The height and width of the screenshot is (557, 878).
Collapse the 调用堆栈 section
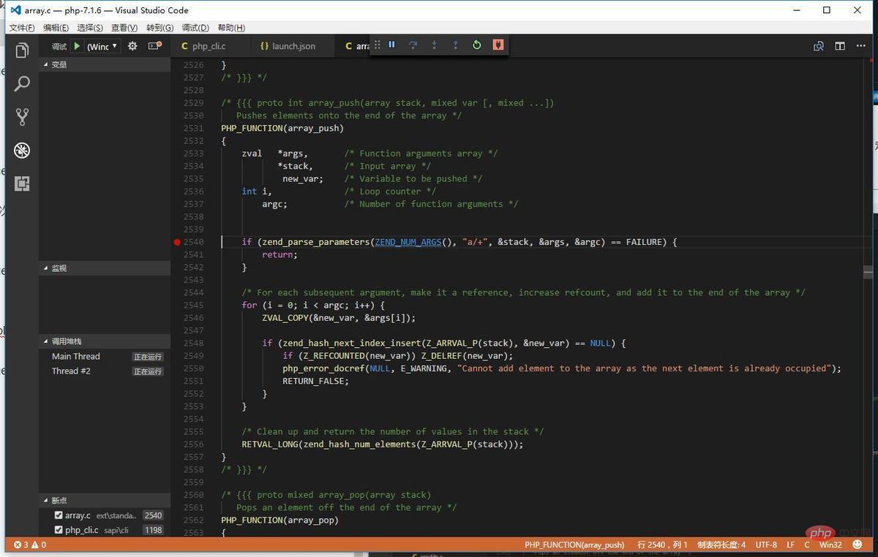[x=105, y=341]
